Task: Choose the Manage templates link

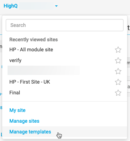Action: (x=30, y=132)
